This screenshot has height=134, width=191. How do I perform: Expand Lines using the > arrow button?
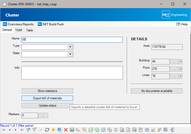tap(181, 76)
